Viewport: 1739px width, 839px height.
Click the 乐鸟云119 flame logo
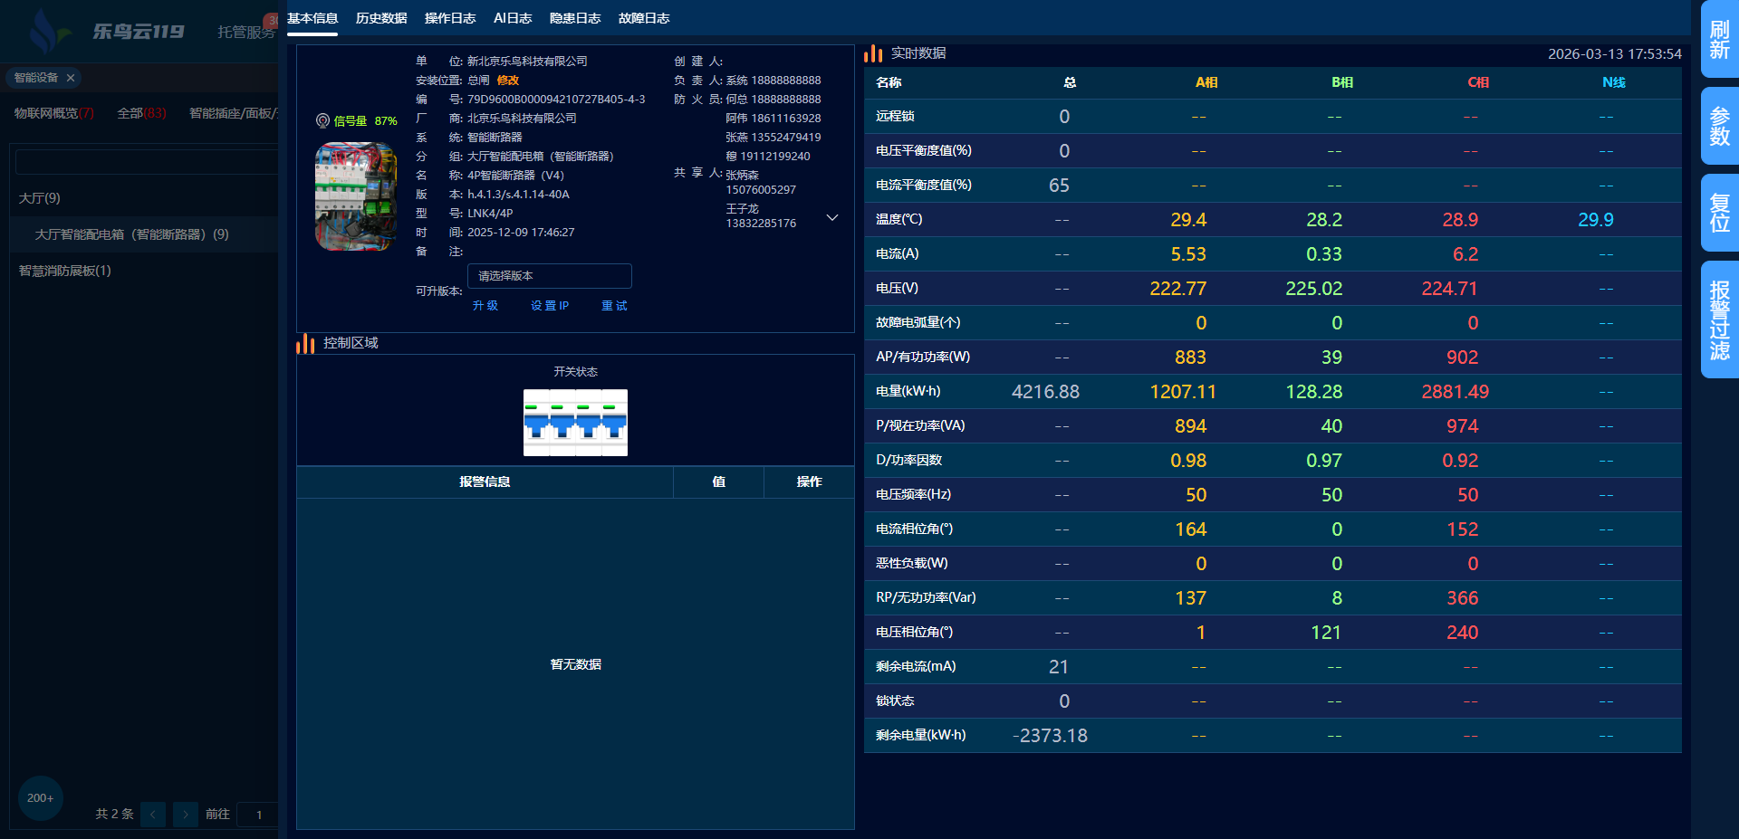click(47, 32)
